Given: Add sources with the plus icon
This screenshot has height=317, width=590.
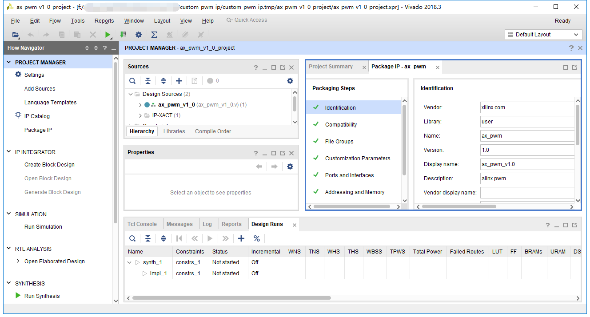Looking at the screenshot, I should pyautogui.click(x=179, y=81).
